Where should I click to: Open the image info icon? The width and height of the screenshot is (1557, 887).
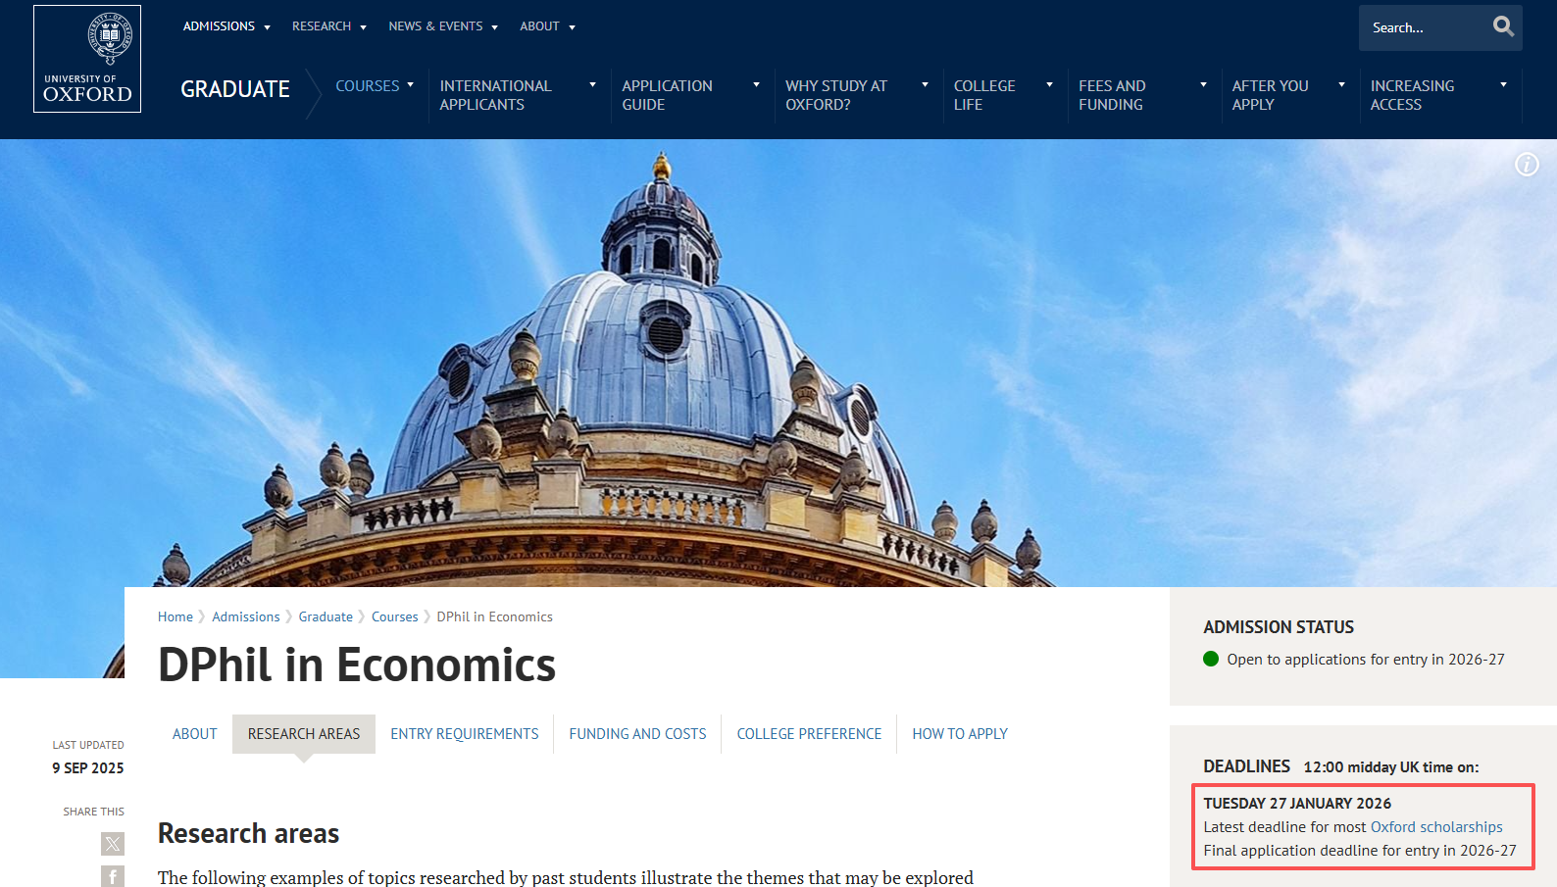(x=1526, y=165)
